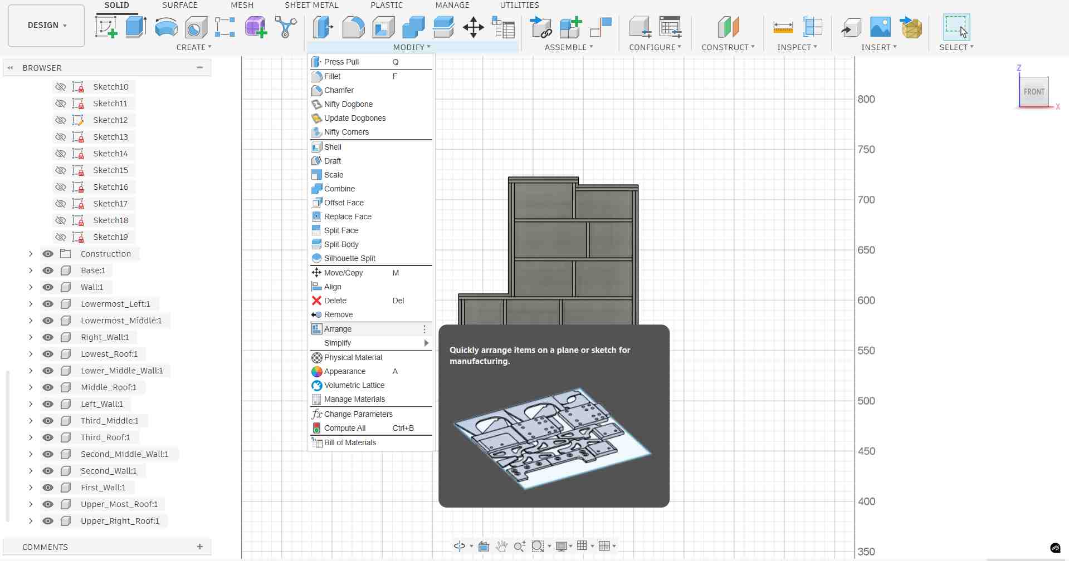The height and width of the screenshot is (561, 1069).
Task: Click the Extrude icon in the Create panel
Action: point(136,27)
